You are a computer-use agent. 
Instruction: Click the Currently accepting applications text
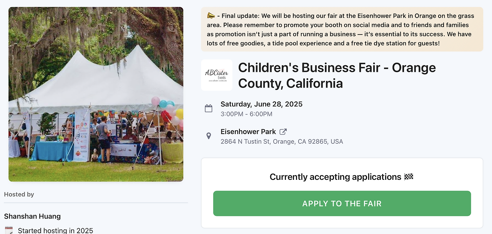click(x=335, y=177)
